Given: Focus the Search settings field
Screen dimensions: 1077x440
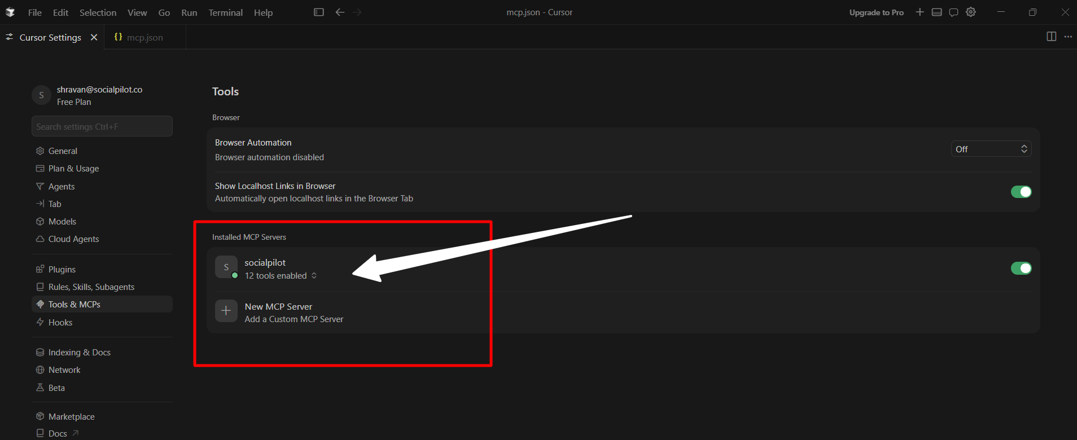Looking at the screenshot, I should coord(102,126).
